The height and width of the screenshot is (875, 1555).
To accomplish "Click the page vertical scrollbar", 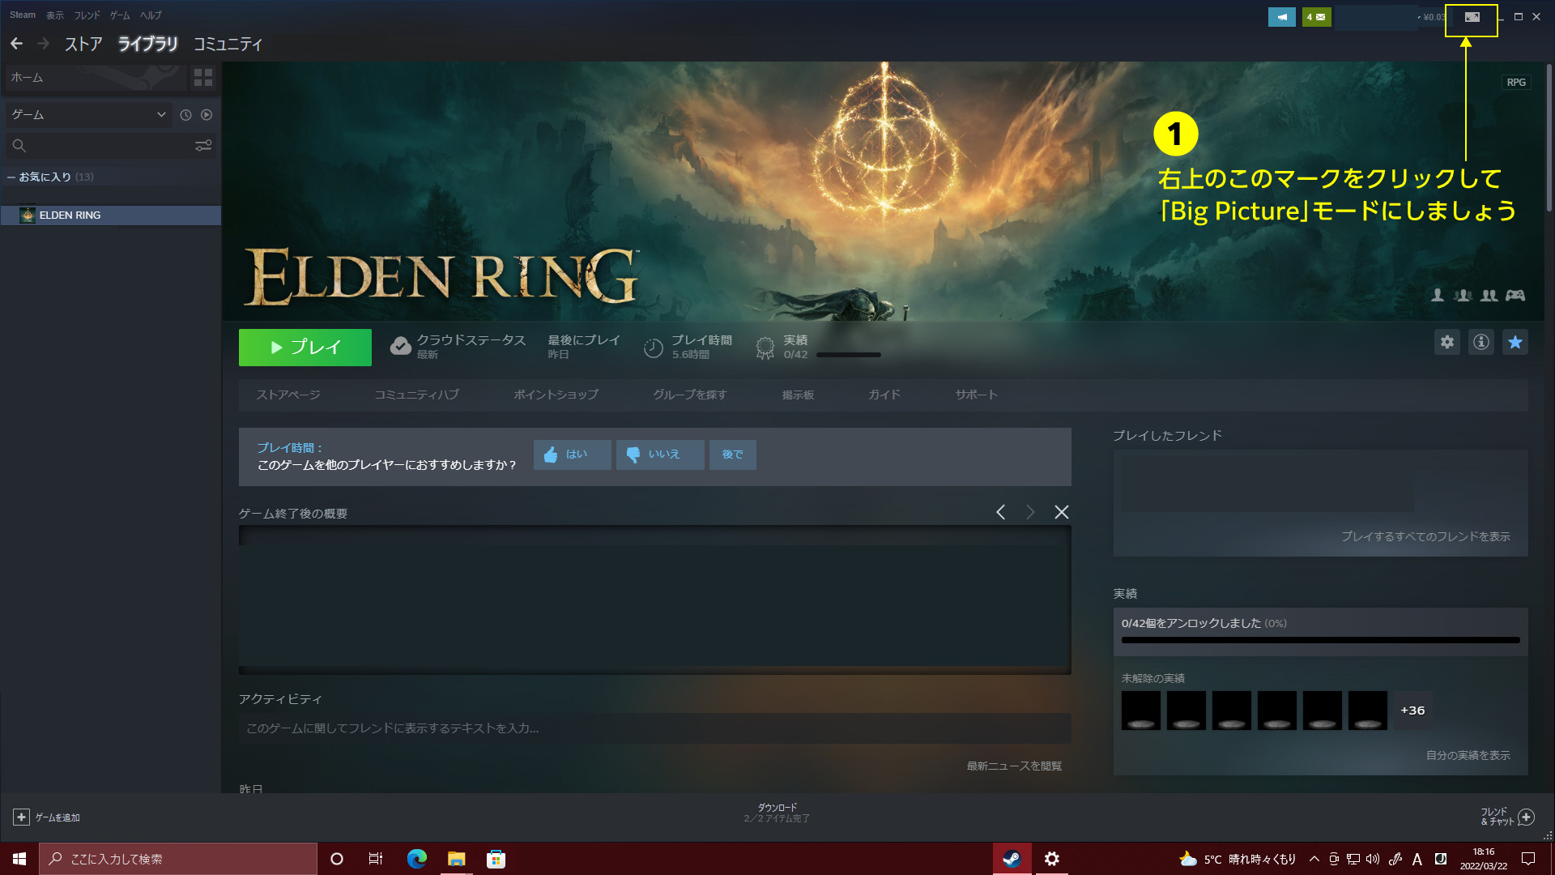I will click(1549, 138).
